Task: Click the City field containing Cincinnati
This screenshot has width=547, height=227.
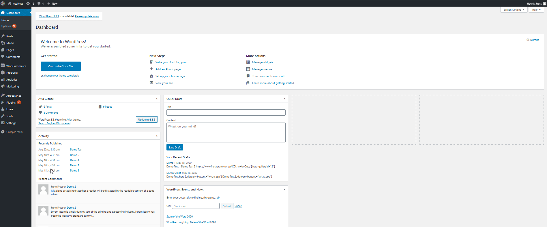Action: pyautogui.click(x=196, y=206)
